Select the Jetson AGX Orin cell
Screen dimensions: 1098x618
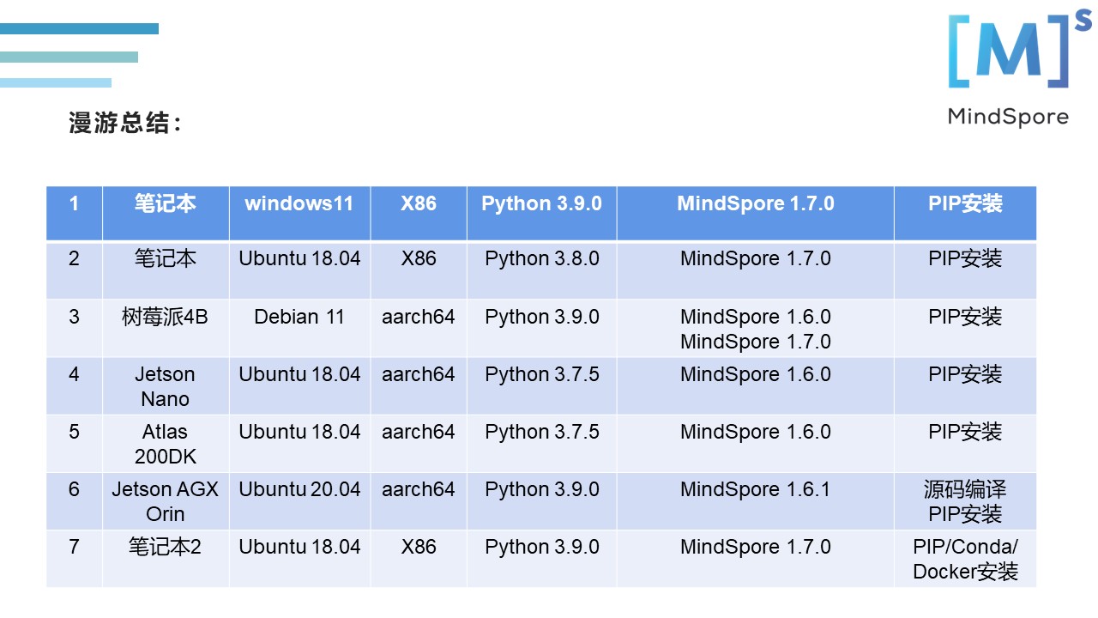(166, 501)
